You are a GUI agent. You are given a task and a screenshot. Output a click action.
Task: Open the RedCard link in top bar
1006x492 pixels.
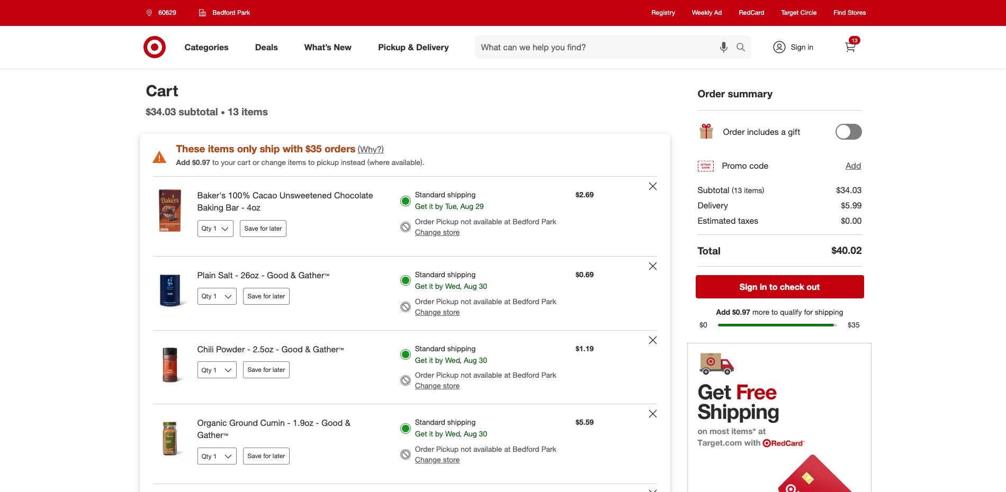[x=751, y=13]
